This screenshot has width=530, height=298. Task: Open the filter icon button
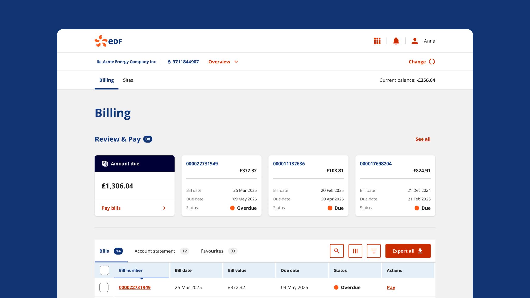pyautogui.click(x=374, y=251)
